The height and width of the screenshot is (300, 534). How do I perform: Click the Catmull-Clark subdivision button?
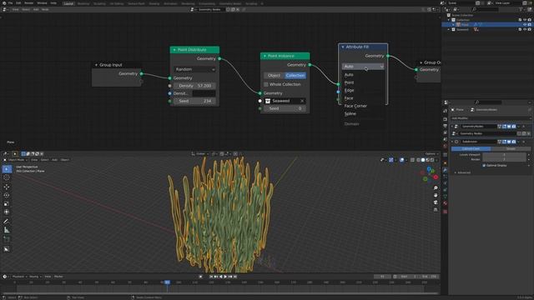[471, 149]
